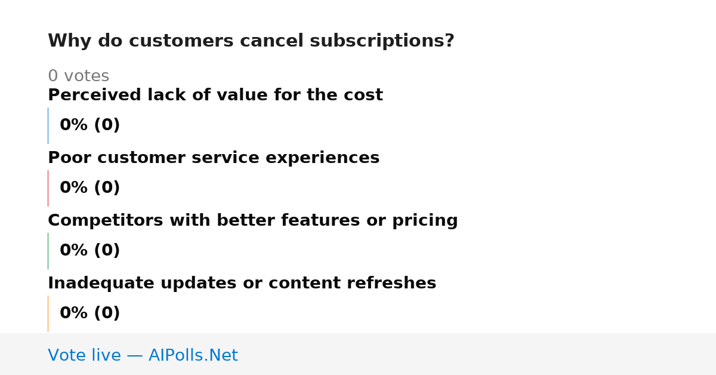Click the 0% (0) result for Competitors option
Viewport: 716px width, 375px height.
[89, 251]
